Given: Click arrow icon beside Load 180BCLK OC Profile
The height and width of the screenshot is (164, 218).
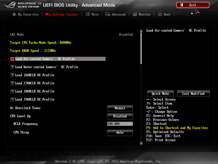Looking at the screenshot, I should (12, 91).
